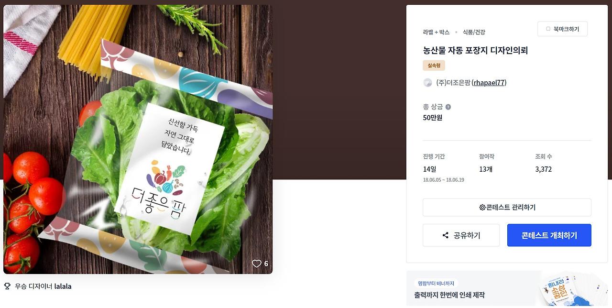Click winner designer name lalala
Screen dimensions: 612x308
(63, 286)
